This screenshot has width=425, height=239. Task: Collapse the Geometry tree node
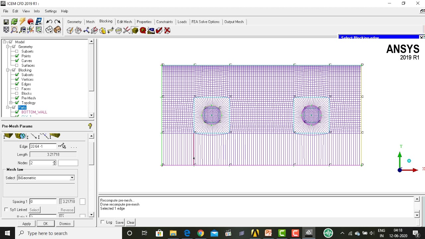tap(8, 47)
